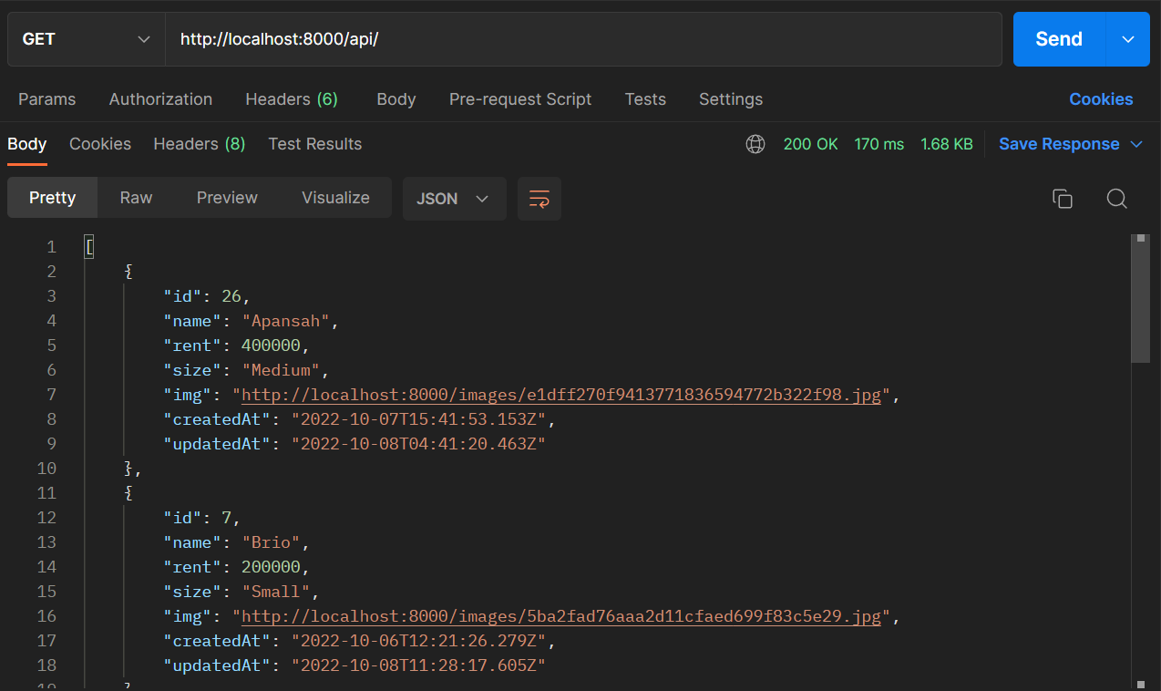Open the search in response icon
This screenshot has height=691, width=1161.
pyautogui.click(x=1117, y=198)
